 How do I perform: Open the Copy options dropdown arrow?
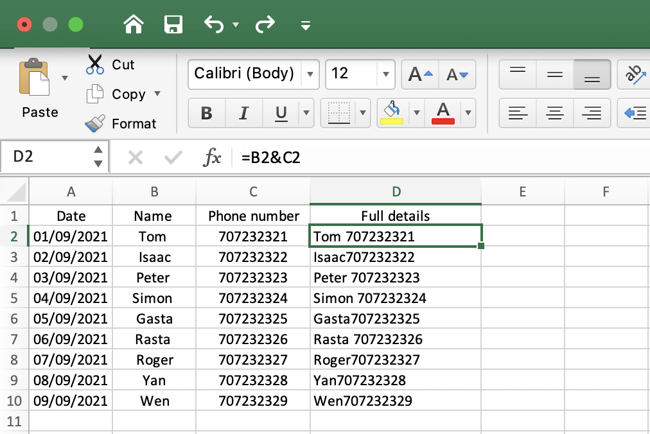click(x=157, y=93)
